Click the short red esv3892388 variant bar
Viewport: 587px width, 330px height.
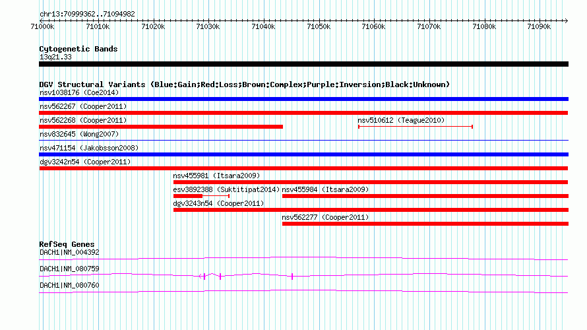187,196
